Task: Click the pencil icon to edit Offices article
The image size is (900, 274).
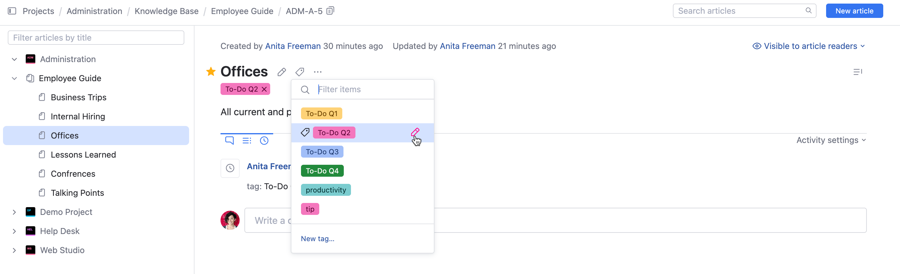Action: [x=282, y=72]
